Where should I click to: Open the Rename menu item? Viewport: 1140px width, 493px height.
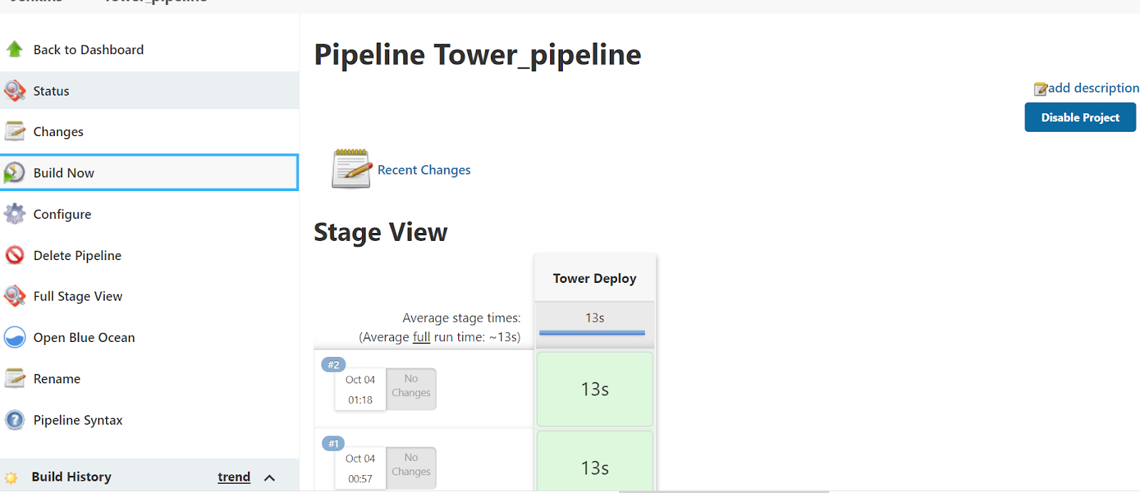tap(57, 379)
